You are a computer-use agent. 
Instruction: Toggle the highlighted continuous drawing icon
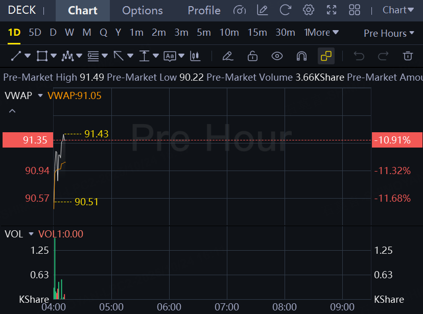tap(326, 56)
